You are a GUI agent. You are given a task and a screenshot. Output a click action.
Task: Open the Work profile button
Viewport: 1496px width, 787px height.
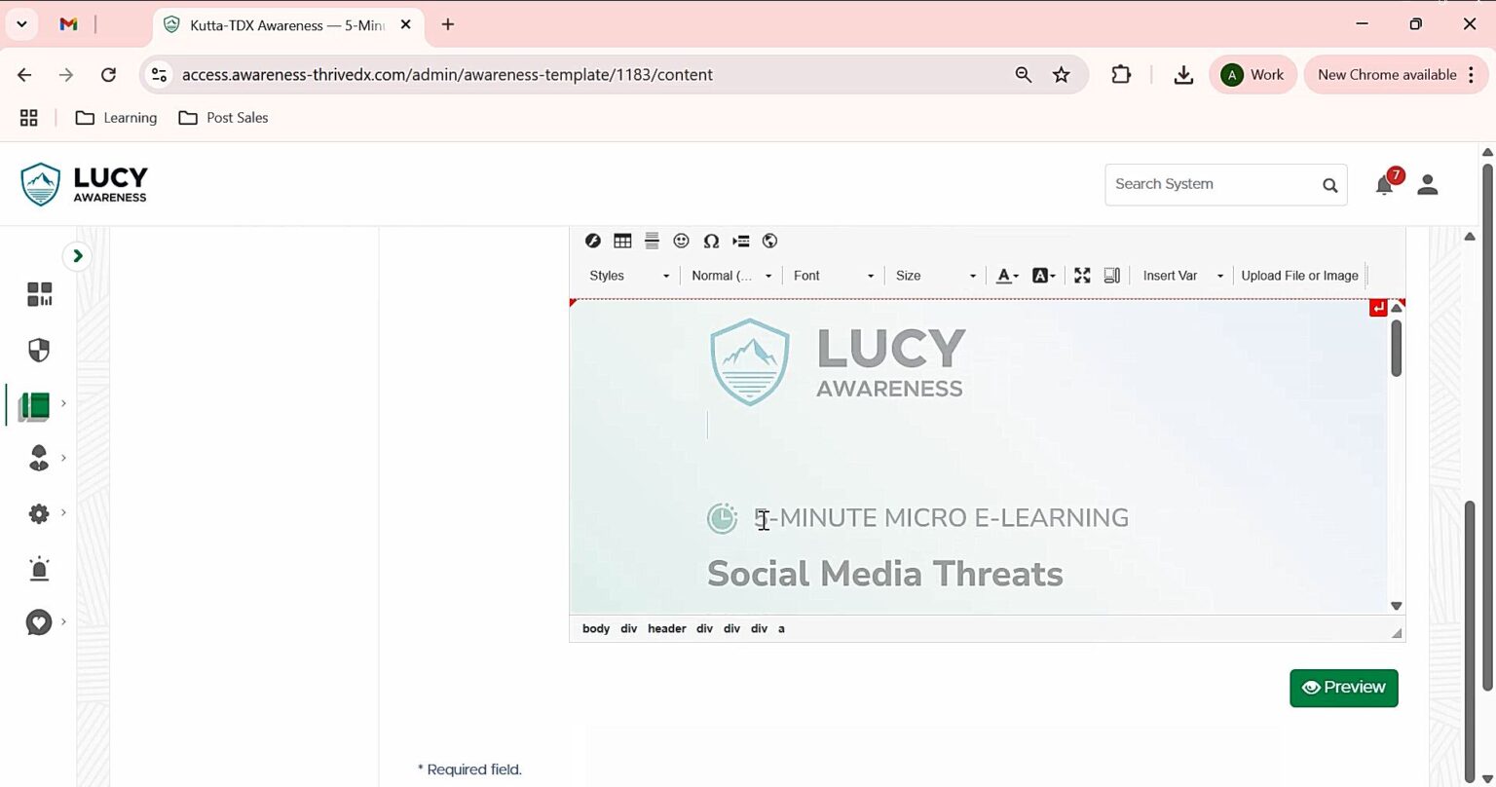click(x=1253, y=75)
